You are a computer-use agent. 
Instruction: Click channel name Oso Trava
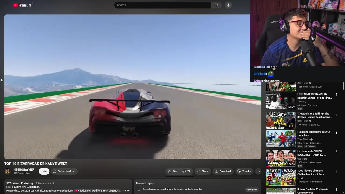point(302,159)
